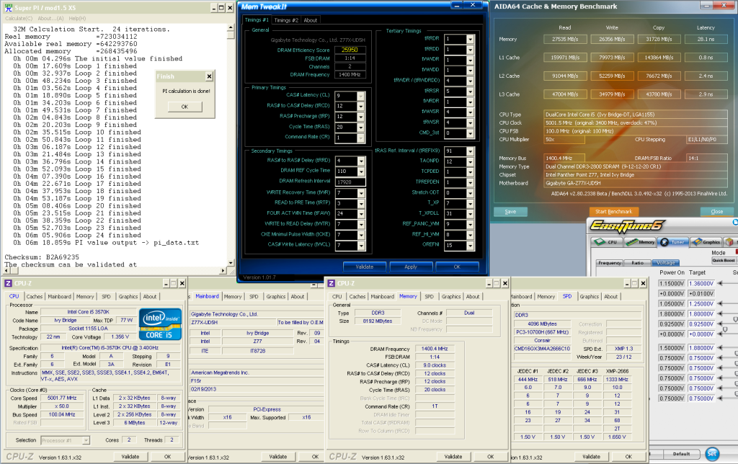Click the slider thumb on the 0.92500V voltage row
The width and height of the screenshot is (738, 464).
tap(736, 319)
